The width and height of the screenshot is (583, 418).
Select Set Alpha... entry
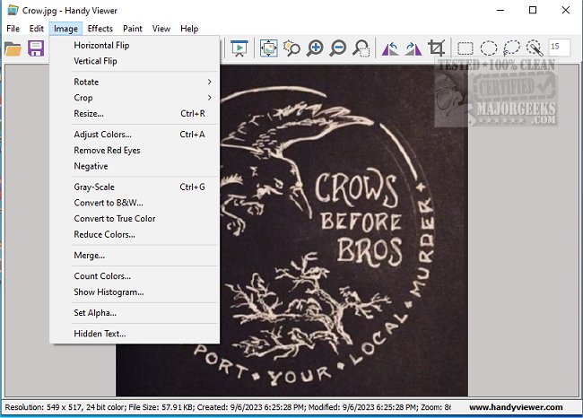135,313
